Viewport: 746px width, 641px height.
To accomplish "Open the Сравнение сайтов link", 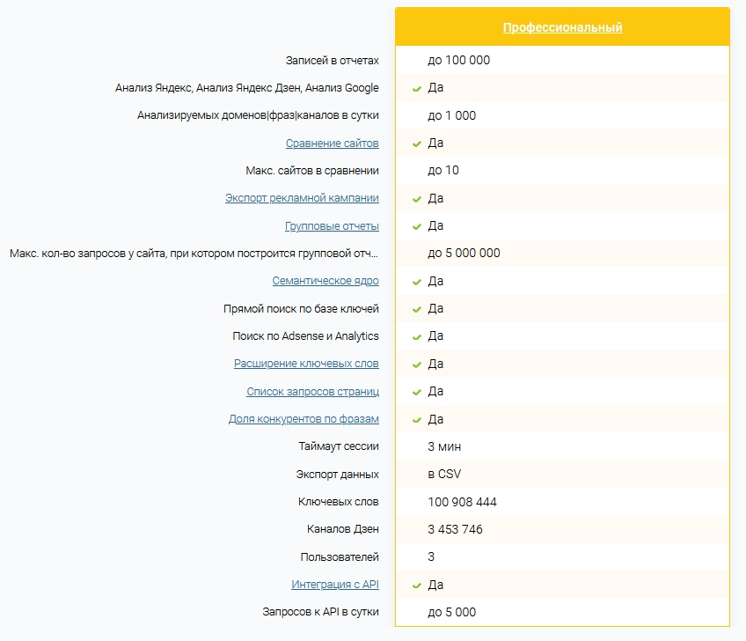I will tap(332, 144).
